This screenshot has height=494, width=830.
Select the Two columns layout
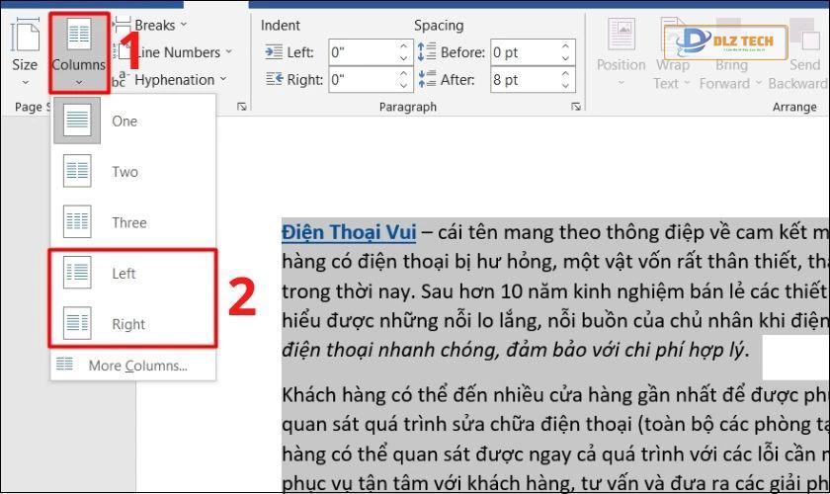(x=133, y=172)
